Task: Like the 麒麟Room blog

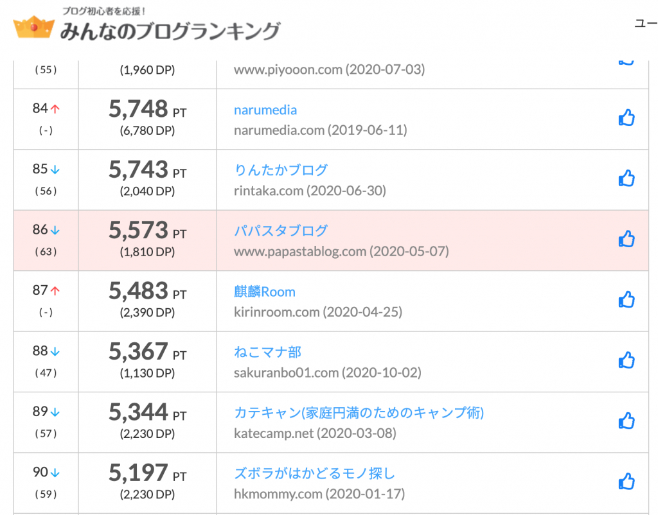Action: (626, 299)
